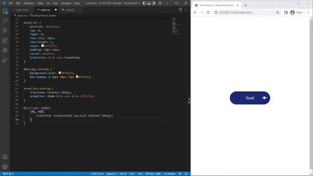Screen dimensions: 313x176
Task: Open a new tab in Chrome
Action: point(246,5)
